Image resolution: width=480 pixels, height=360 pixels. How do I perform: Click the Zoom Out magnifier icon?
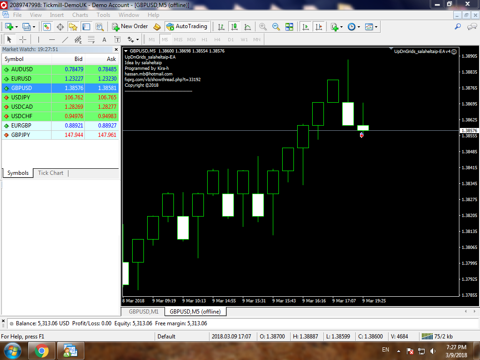coord(276,27)
